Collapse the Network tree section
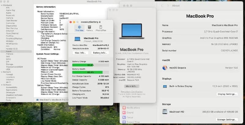245x125 pixels. coord(2,72)
